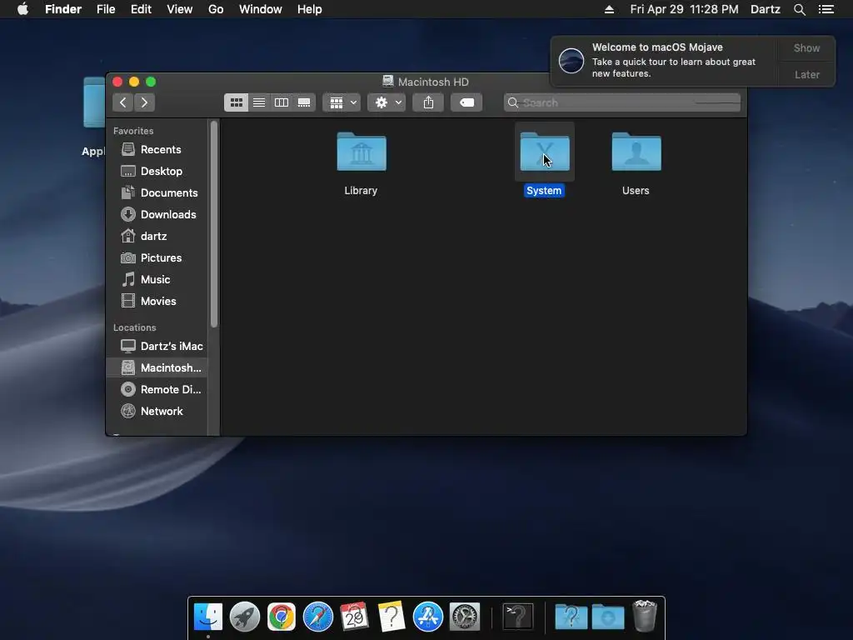Click Later on Mojave notification

(x=806, y=74)
